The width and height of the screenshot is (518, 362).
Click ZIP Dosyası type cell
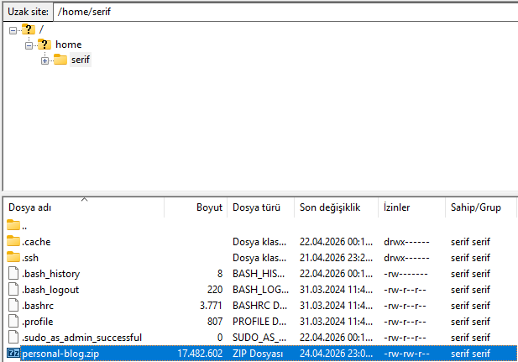[258, 354]
